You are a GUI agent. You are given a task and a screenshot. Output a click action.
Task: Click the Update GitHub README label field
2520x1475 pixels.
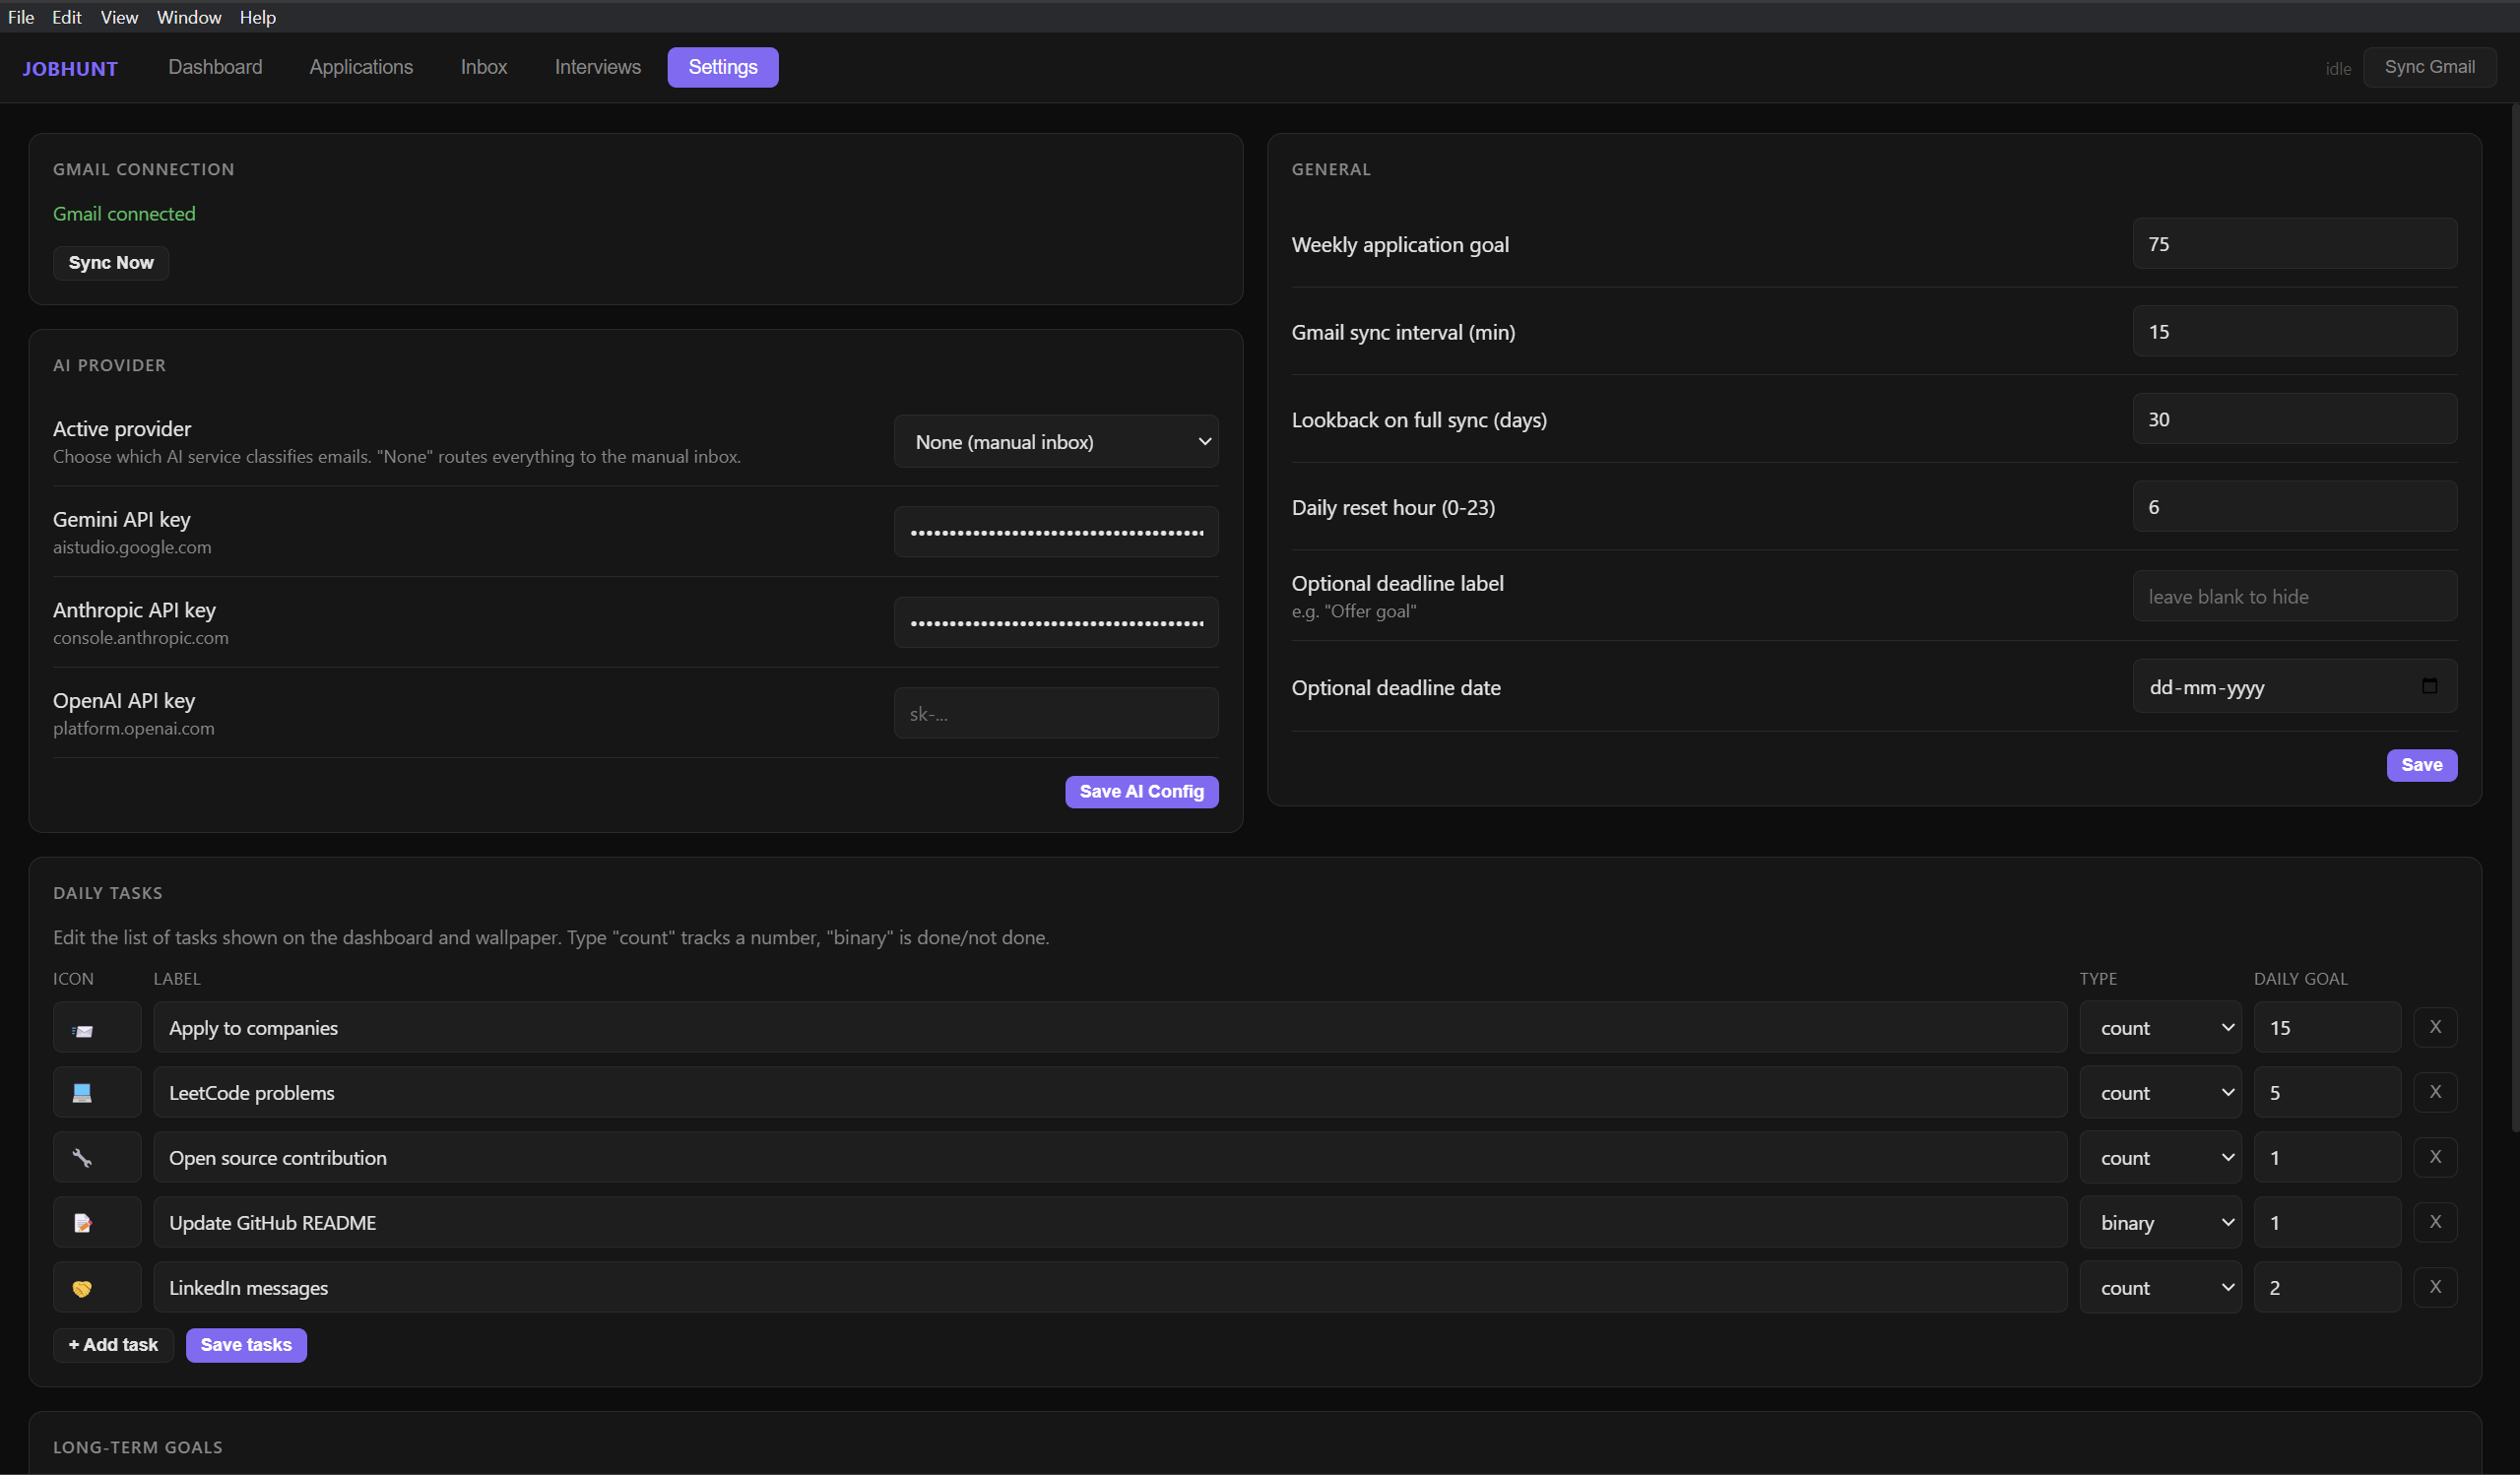tap(1110, 1223)
